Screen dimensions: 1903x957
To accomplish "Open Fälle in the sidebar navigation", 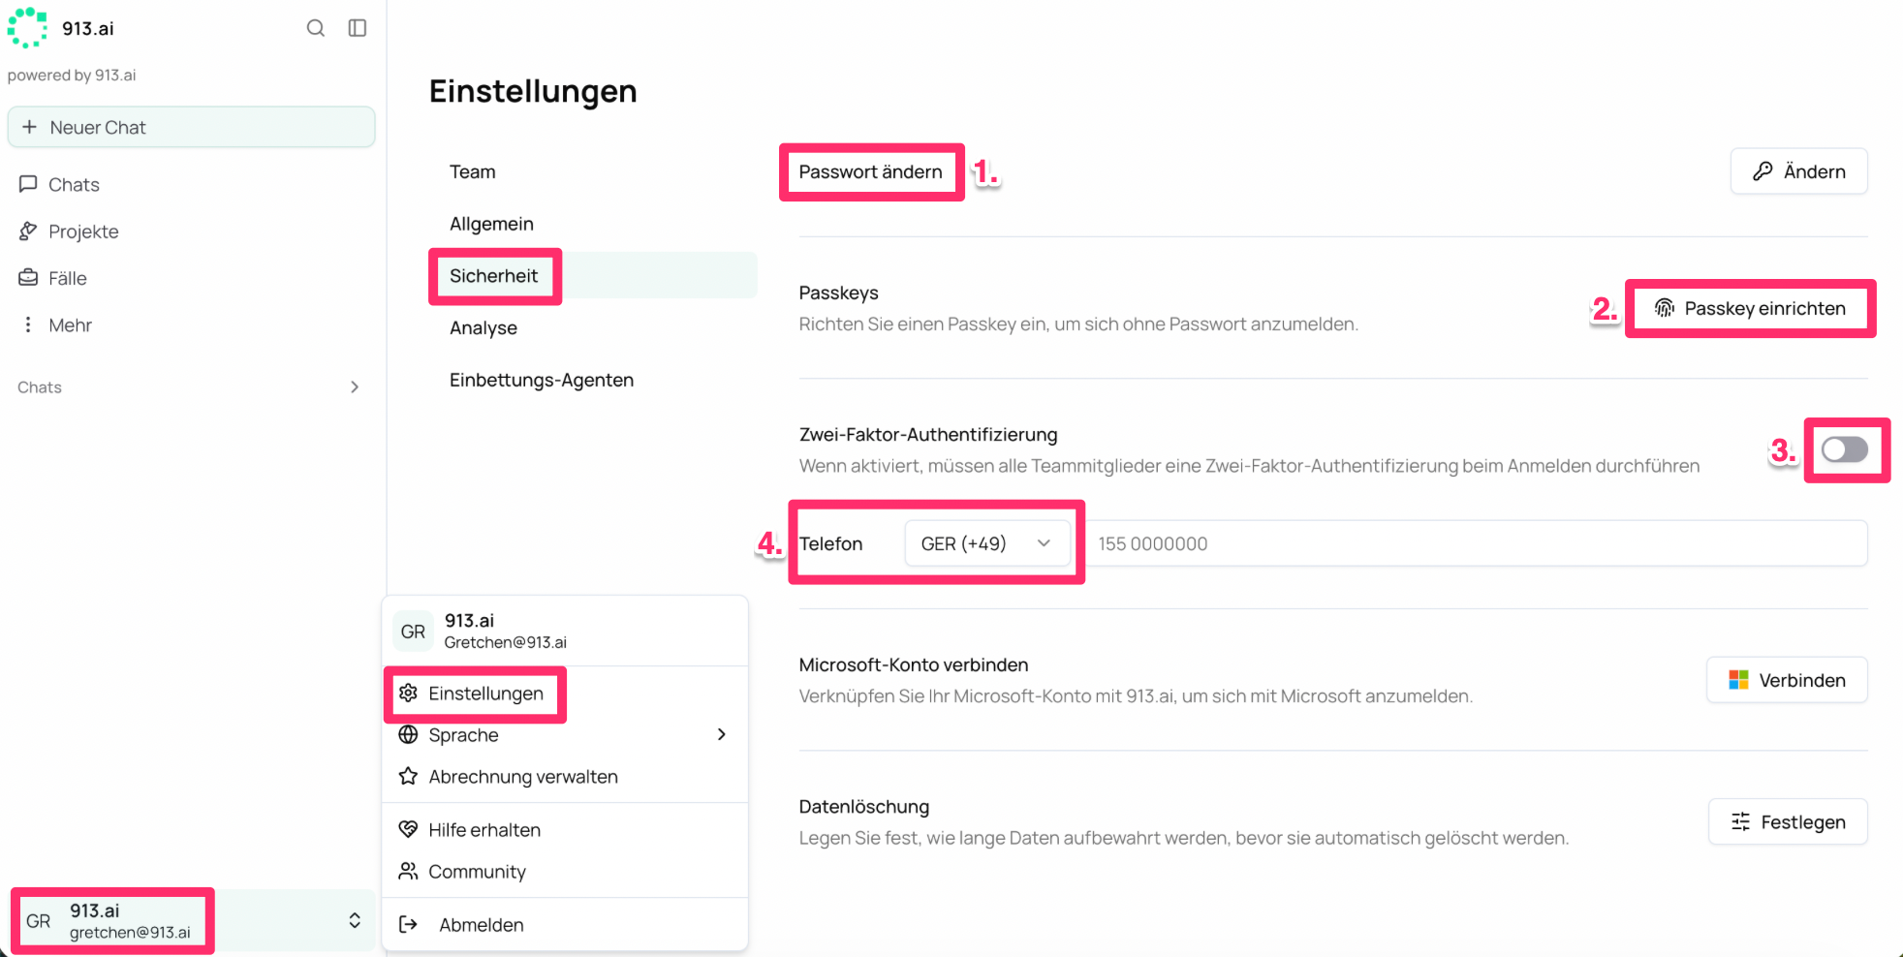I will (192, 278).
